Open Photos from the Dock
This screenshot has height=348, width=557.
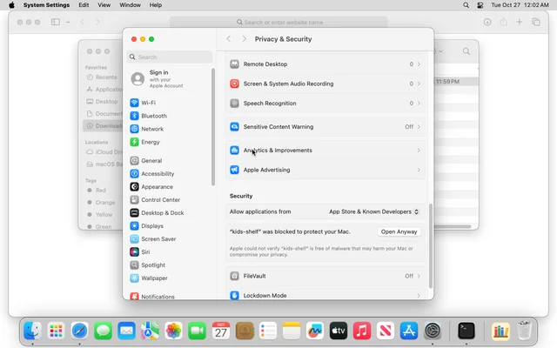173,331
